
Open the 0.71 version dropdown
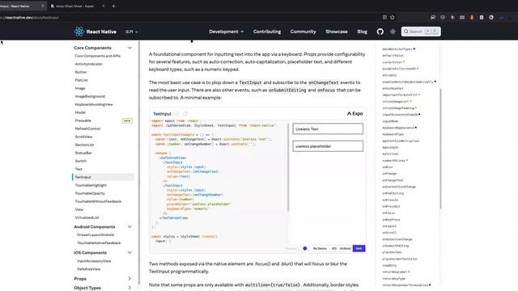pos(131,32)
